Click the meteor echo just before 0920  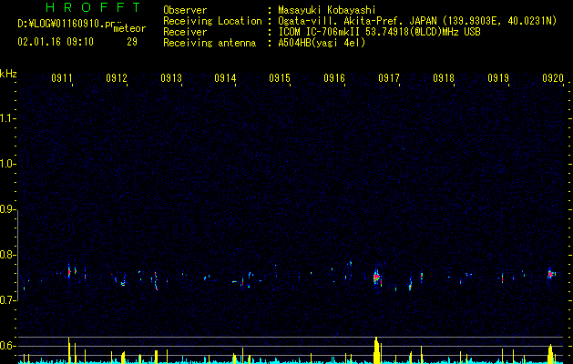pos(550,274)
